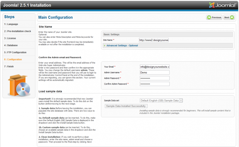Image resolution: width=239 pixels, height=147 pixels.
Task: Open the Advanced Settings - Optional link
Action: coord(122,46)
